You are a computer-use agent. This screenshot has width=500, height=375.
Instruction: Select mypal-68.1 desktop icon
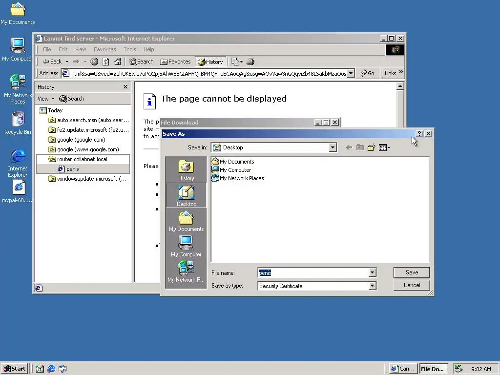(17, 191)
